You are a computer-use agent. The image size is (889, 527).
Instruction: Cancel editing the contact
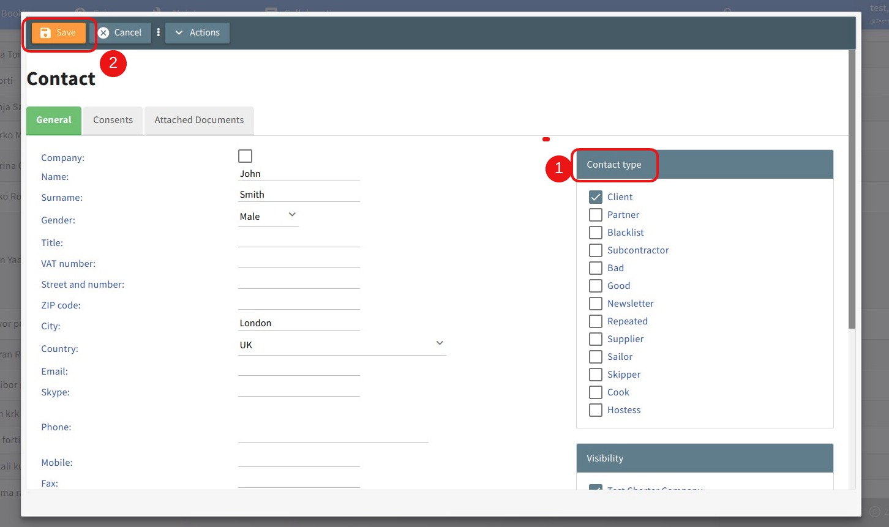click(x=120, y=33)
